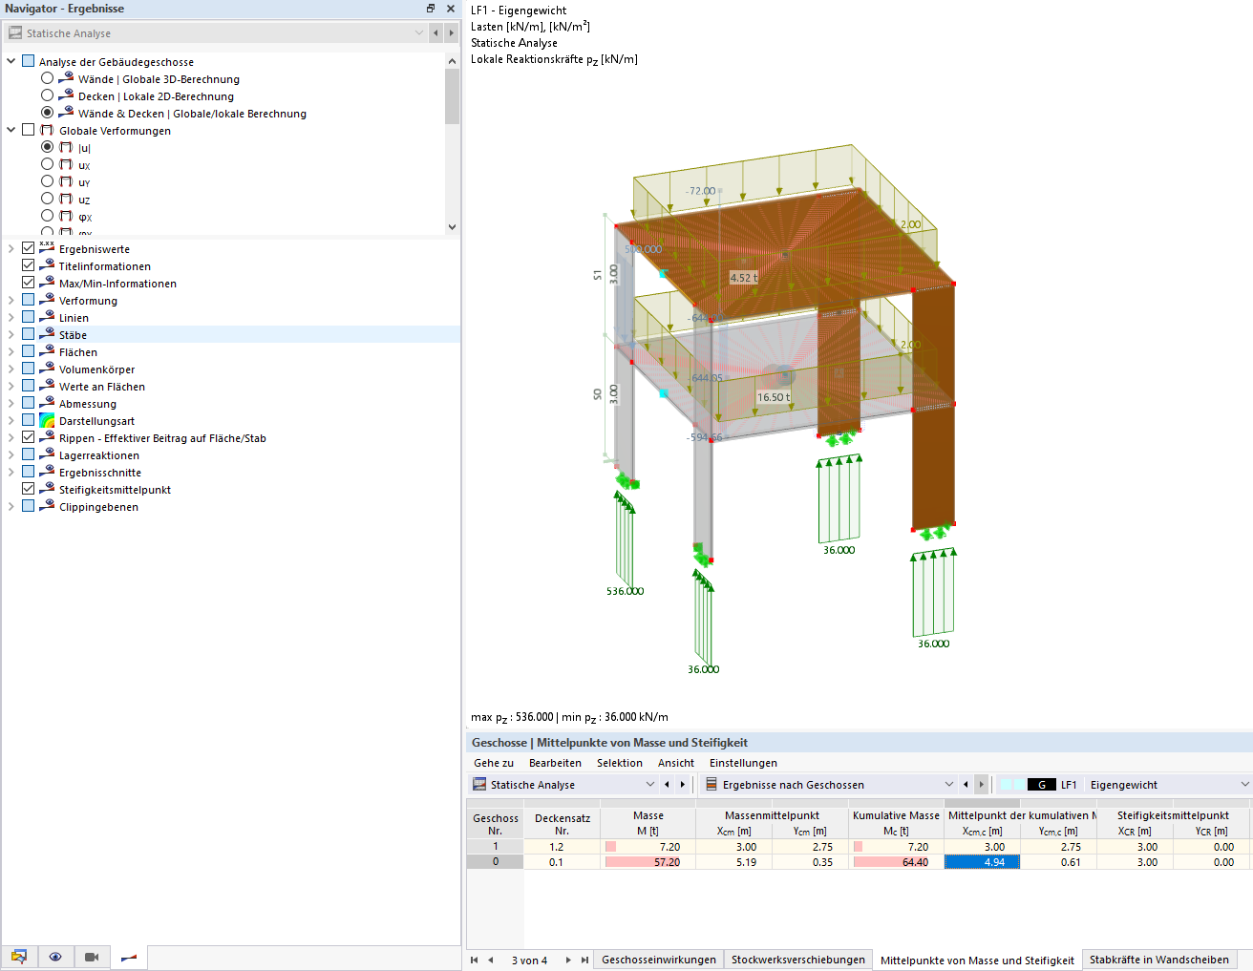Click the Abmessung icon
Viewport: 1253px width, 971px height.
[x=47, y=403]
